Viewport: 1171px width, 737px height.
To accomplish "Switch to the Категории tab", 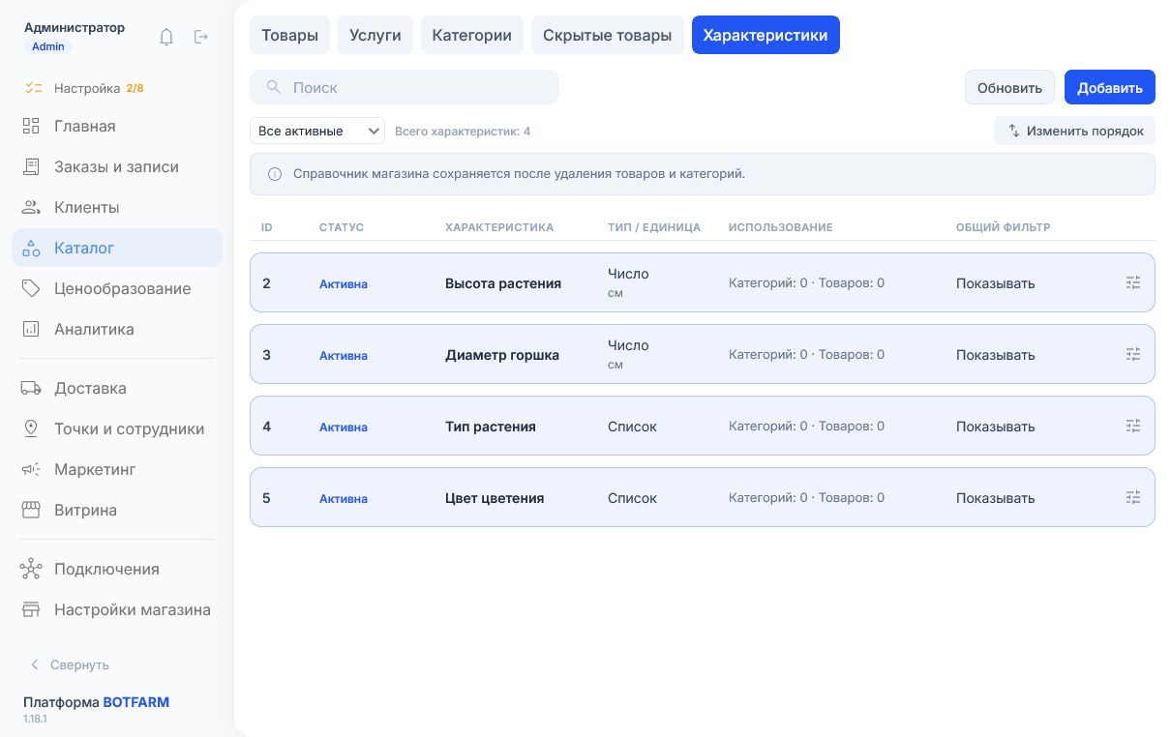I will (x=472, y=35).
